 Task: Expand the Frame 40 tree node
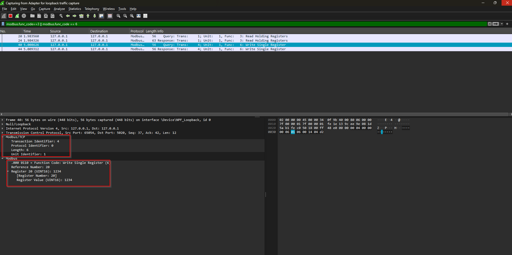click(x=2, y=120)
